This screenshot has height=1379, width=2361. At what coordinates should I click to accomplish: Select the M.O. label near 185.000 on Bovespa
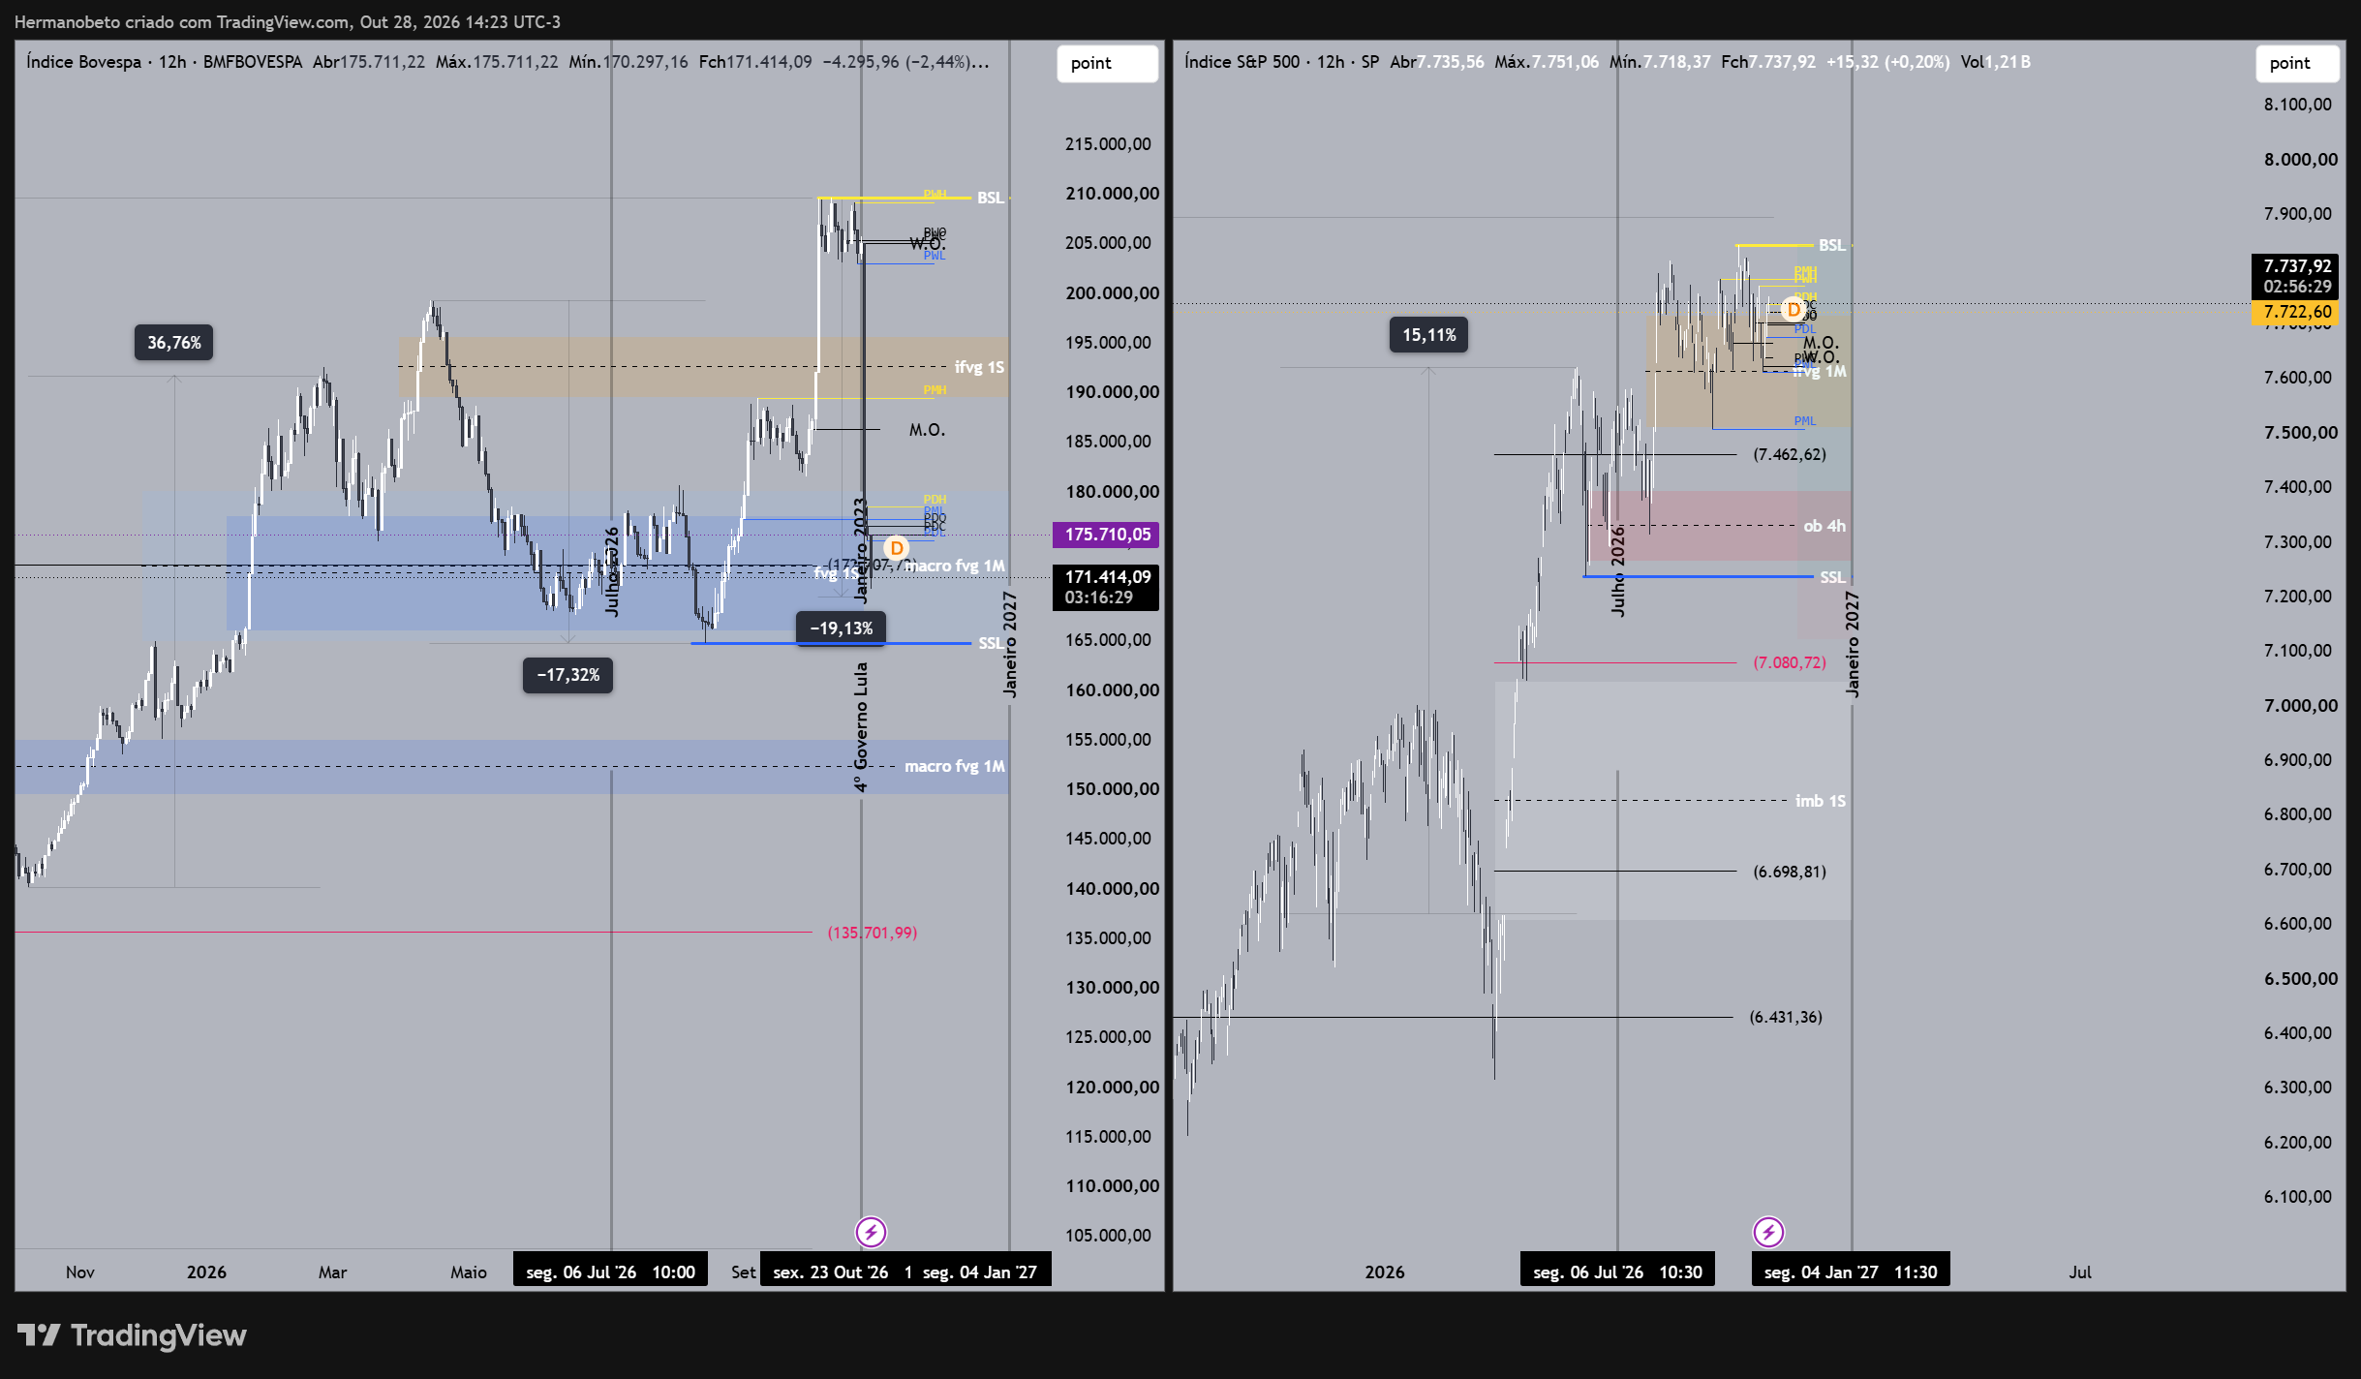927,430
